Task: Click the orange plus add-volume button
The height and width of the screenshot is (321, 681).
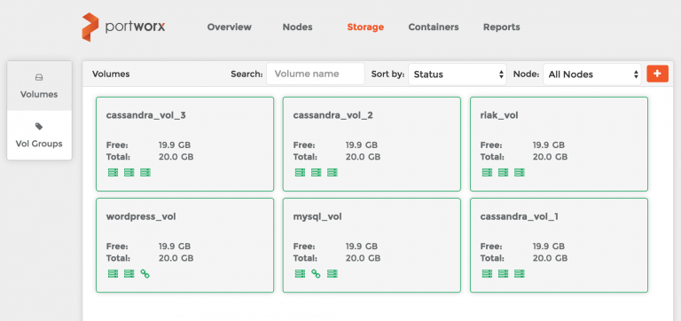Action: pyautogui.click(x=657, y=74)
